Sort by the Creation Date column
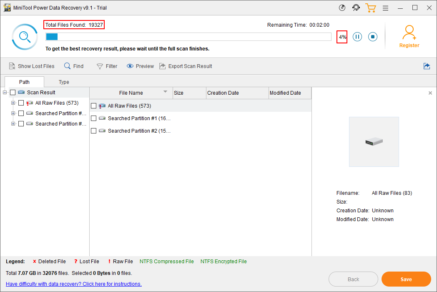Image resolution: width=437 pixels, height=292 pixels. click(237, 93)
